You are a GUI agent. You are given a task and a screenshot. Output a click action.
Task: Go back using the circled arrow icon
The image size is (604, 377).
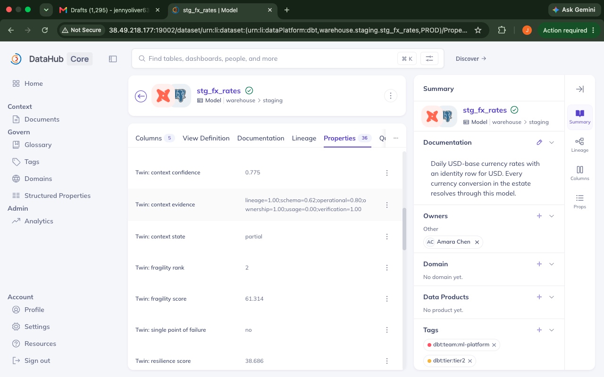[x=141, y=96]
